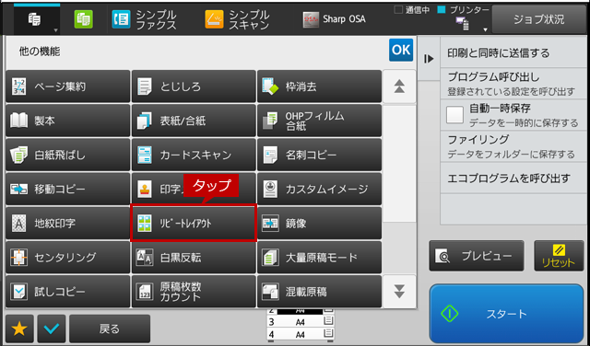
Task: Click the blue checkmark button
Action: tap(52, 329)
